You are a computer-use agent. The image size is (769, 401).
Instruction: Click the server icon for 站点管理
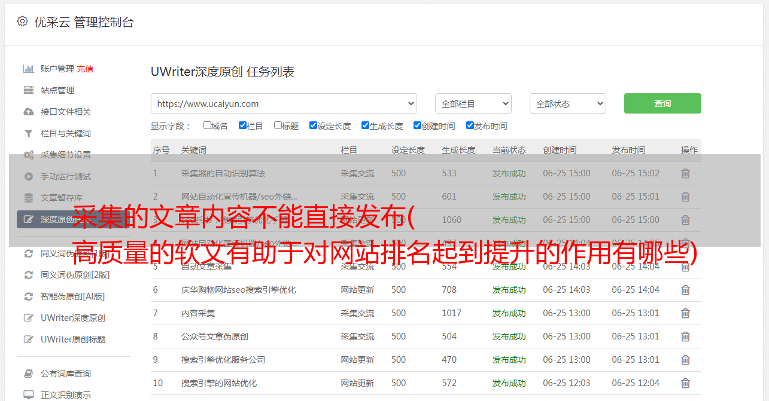[28, 90]
